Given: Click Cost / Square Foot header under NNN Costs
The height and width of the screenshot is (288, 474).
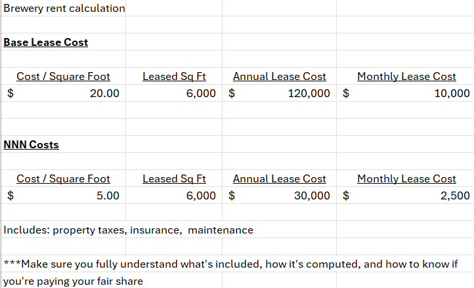Looking at the screenshot, I should pos(63,179).
